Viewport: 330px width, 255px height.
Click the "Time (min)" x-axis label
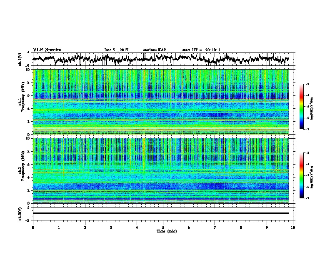[167, 231]
